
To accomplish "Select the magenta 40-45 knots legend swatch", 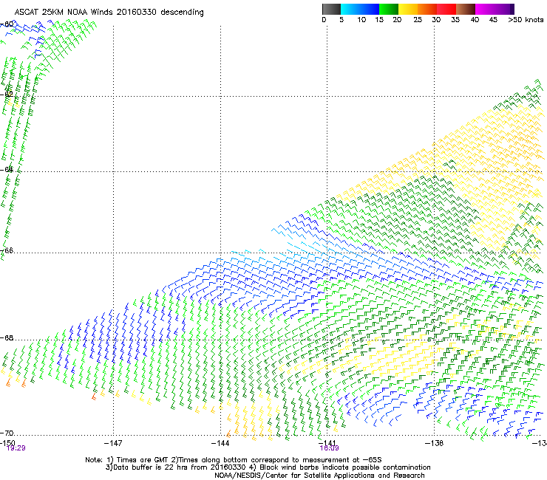I will click(485, 9).
